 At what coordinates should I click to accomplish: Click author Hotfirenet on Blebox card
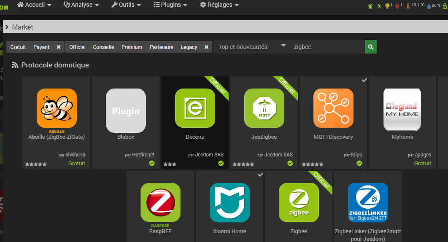(143, 155)
